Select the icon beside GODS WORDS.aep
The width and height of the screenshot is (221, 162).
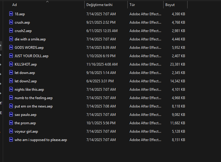[11, 47]
